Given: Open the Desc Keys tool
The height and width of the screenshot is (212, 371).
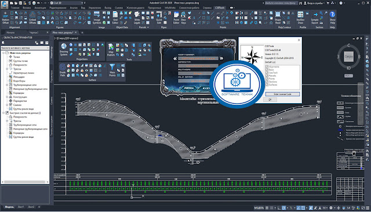Looking at the screenshot, I should tap(183, 18).
